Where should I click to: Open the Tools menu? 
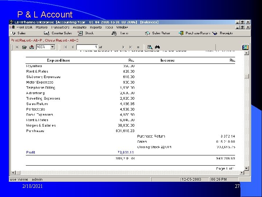[109, 27]
